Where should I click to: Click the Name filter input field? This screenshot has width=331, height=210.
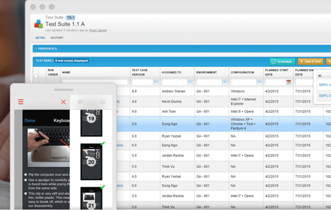(x=95, y=82)
